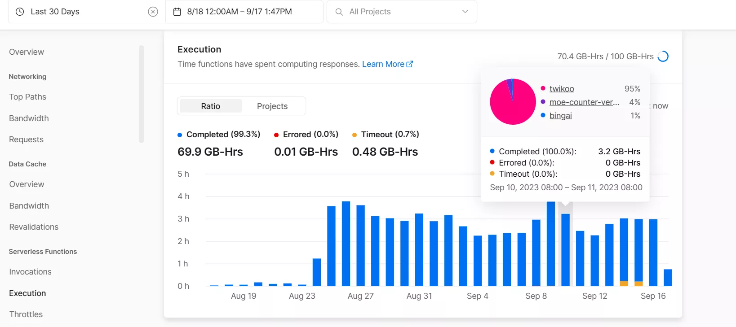736x327 pixels.
Task: Click the external link icon after Learn More
Action: [410, 64]
